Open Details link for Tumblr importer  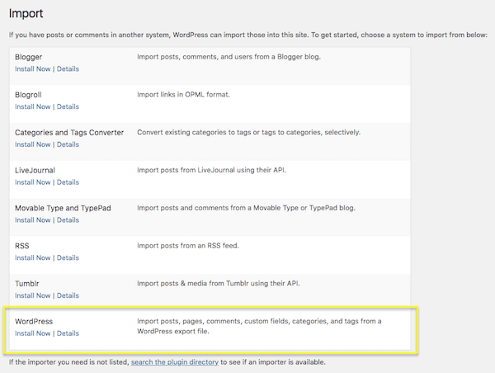pyautogui.click(x=68, y=295)
